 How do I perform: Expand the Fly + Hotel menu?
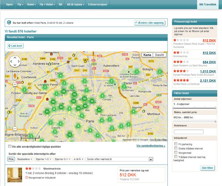click(47, 5)
